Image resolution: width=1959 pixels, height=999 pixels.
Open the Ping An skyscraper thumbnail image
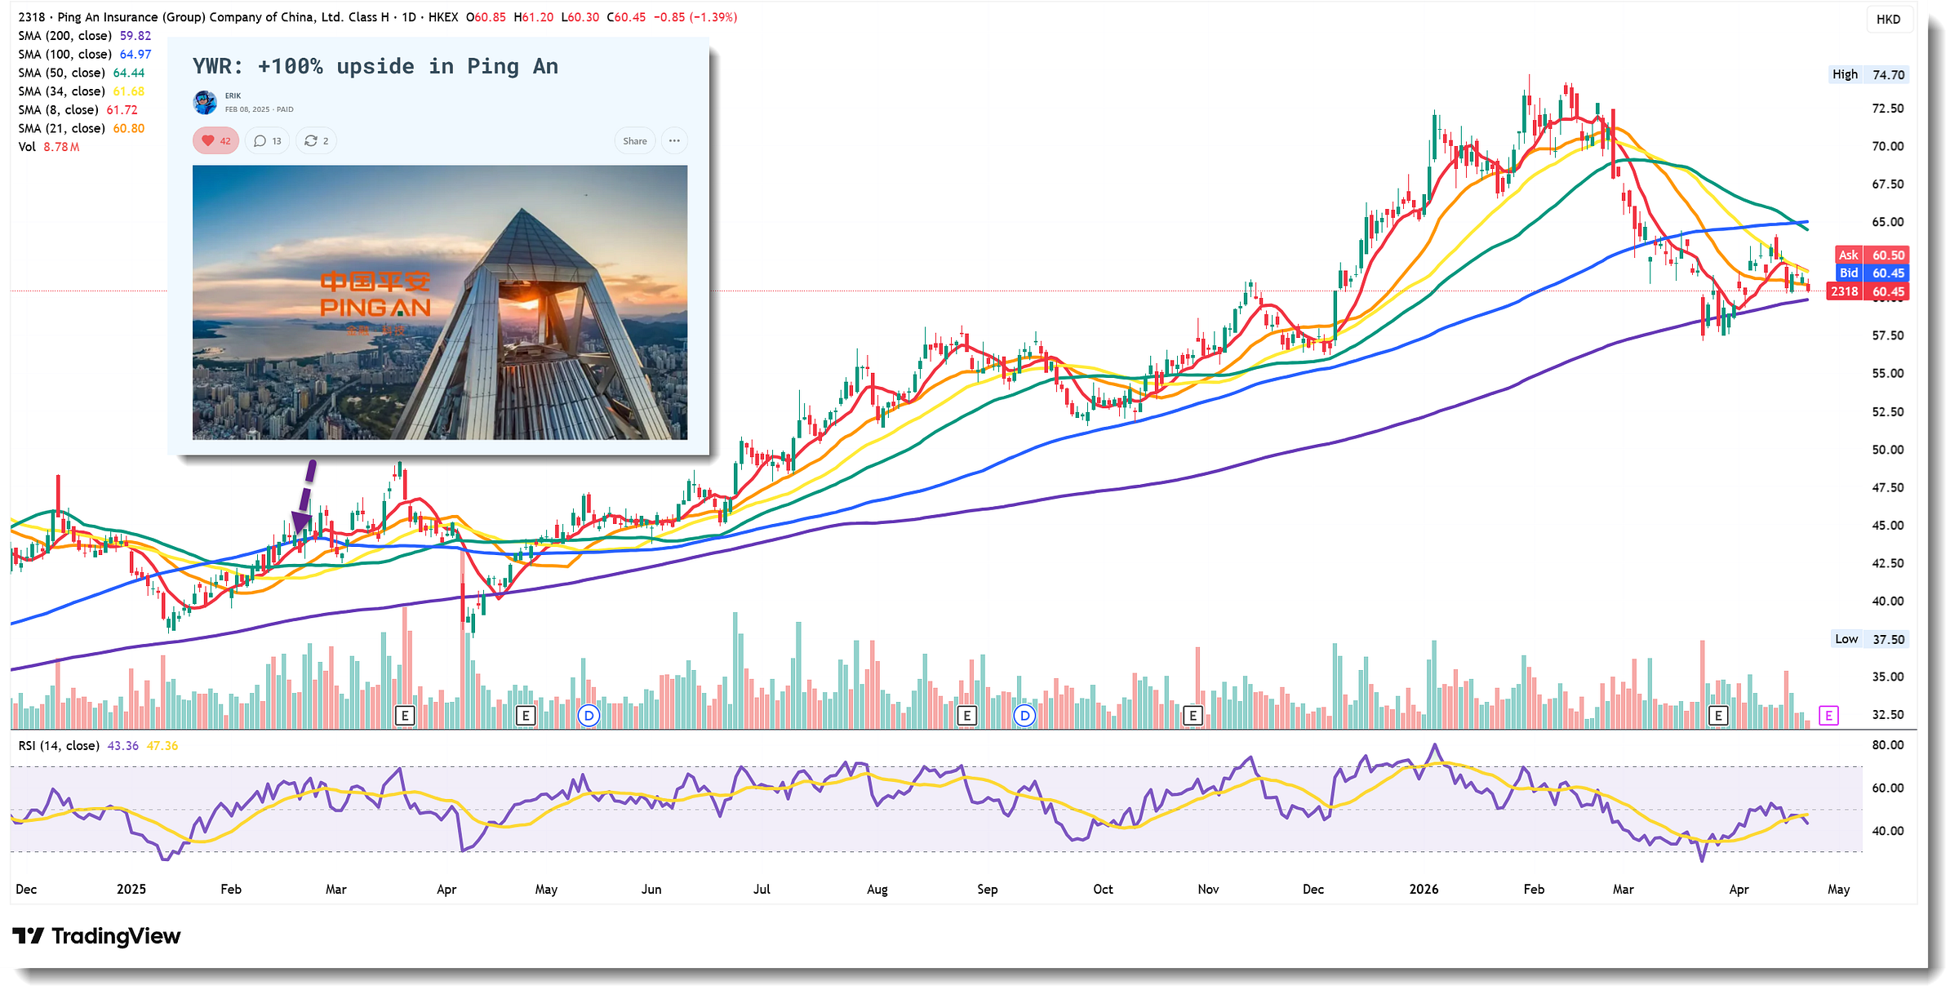[439, 302]
